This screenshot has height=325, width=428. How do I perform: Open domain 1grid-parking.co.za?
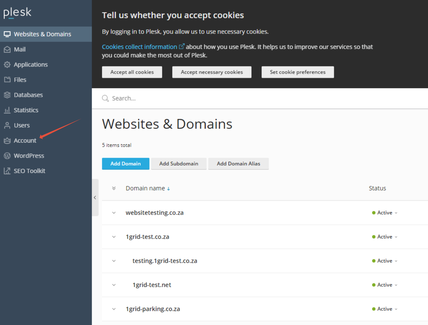pyautogui.click(x=153, y=309)
